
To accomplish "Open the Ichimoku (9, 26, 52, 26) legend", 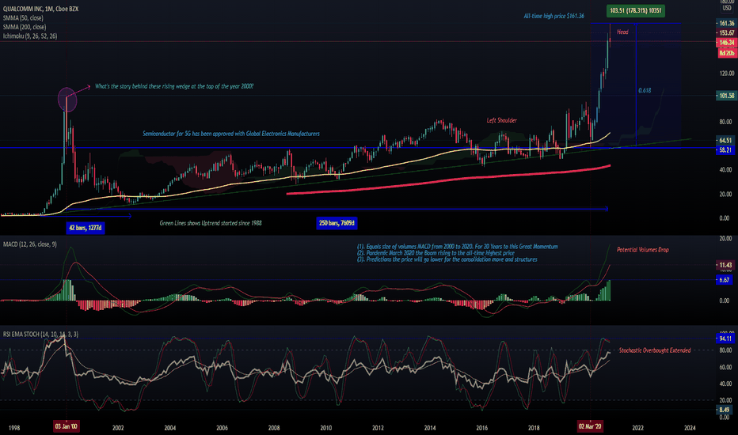I will 30,36.
